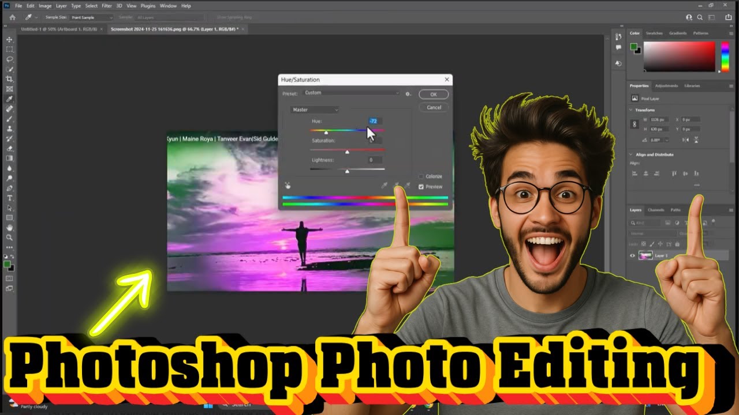
Task: Click the Lightness value field
Action: pyautogui.click(x=374, y=160)
